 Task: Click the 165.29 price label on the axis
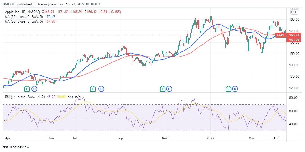coord(294,40)
